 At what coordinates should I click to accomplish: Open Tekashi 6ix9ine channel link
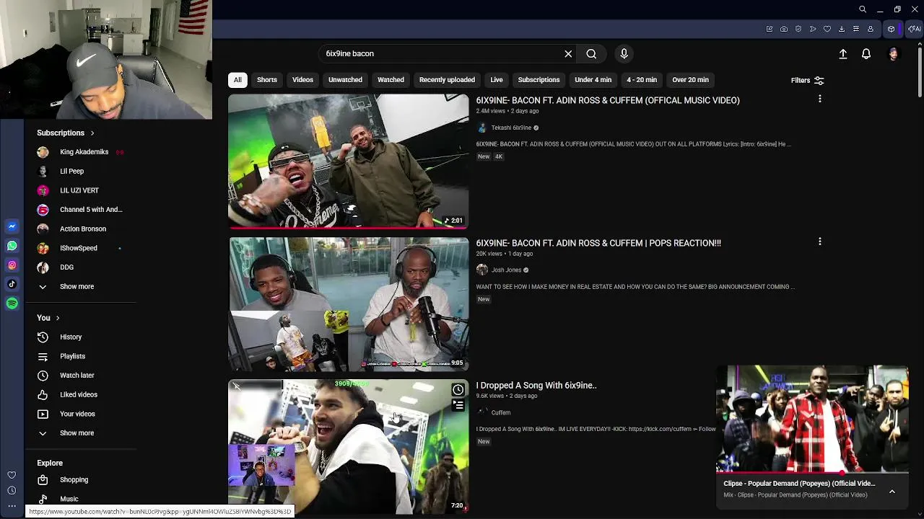click(511, 128)
